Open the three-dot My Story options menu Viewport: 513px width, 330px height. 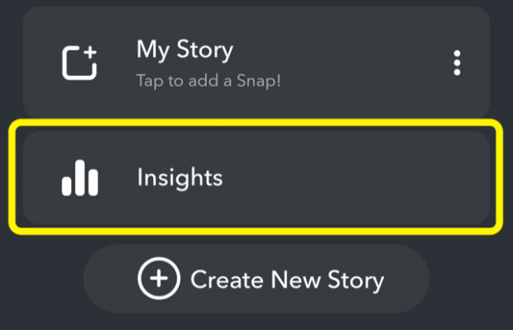[x=457, y=63]
